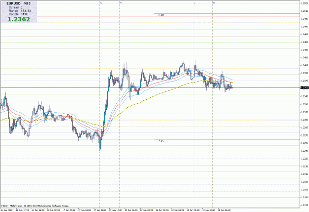Click the 16 Jun 12:30 time label
Viewport: 309px width, 212px height.
pyautogui.click(x=22, y=210)
